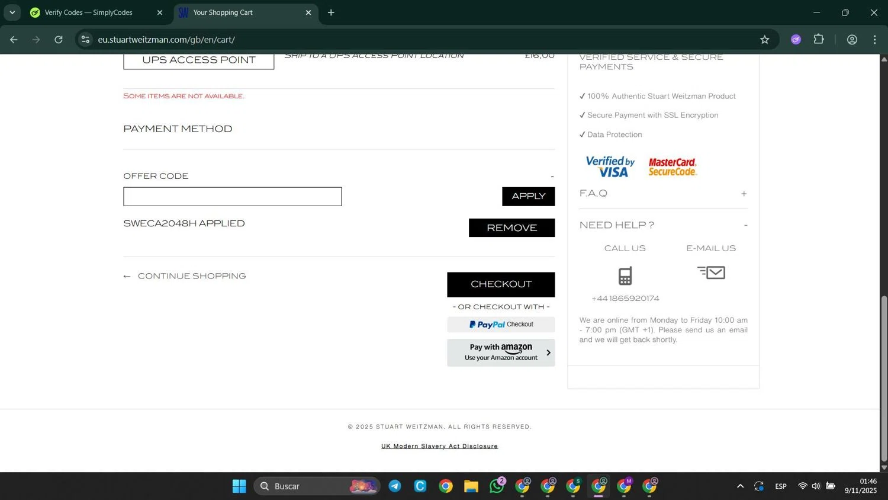Open a new browser tab

pyautogui.click(x=331, y=12)
